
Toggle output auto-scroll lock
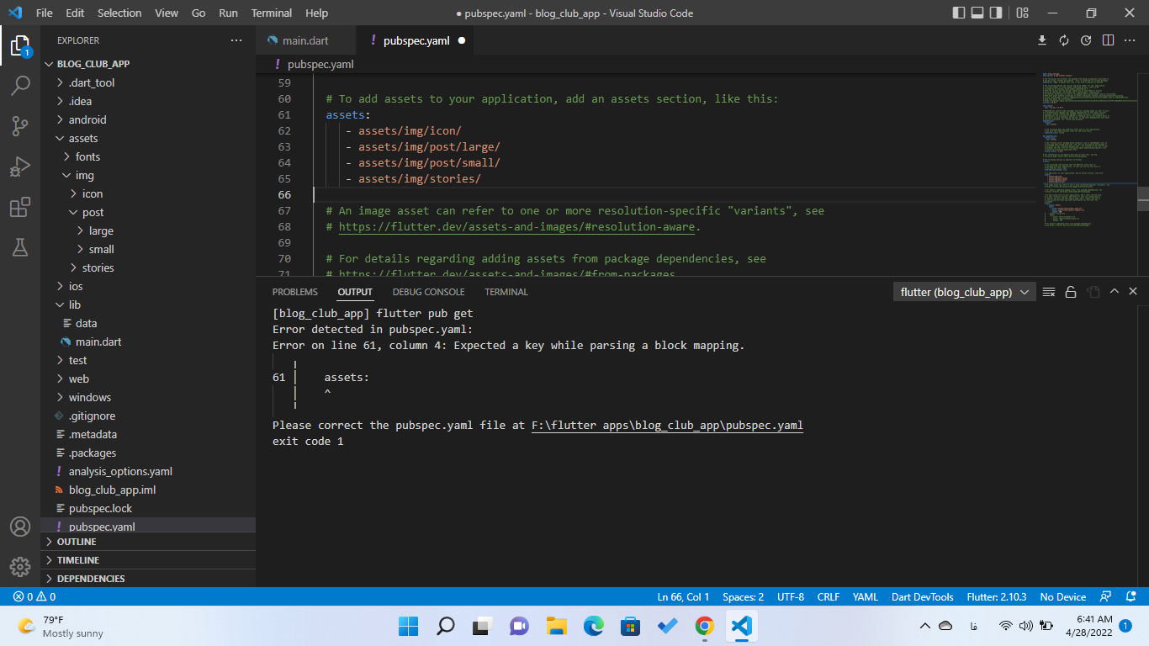pos(1071,292)
